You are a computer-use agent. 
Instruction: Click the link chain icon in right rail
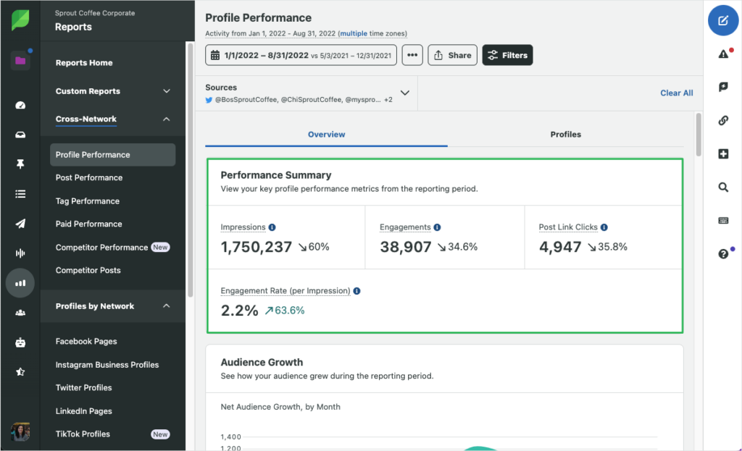point(722,121)
